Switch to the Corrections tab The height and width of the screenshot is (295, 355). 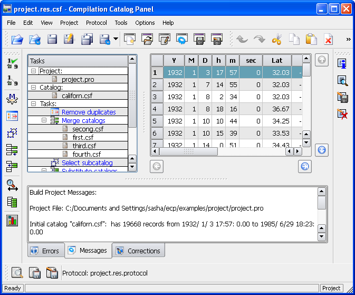[x=139, y=251]
